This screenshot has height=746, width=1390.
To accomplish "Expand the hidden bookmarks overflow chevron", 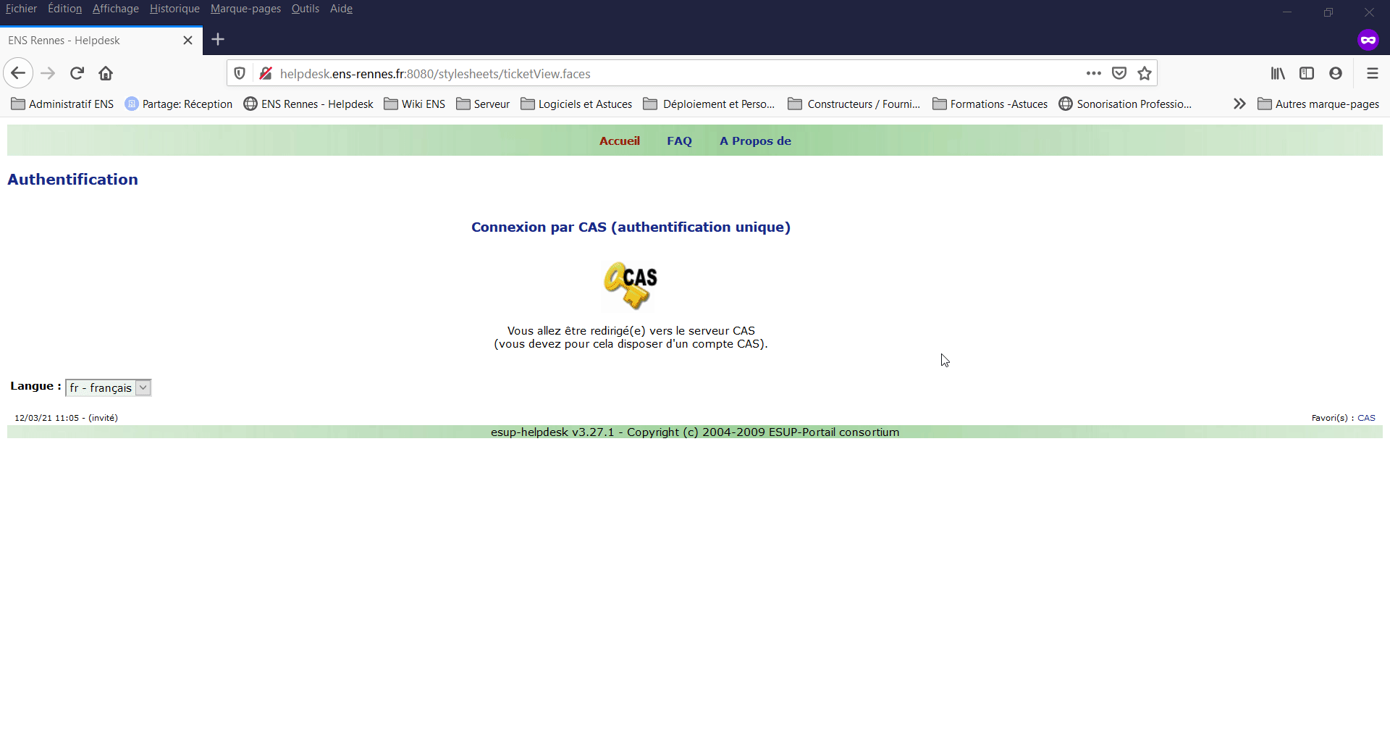I will [1239, 104].
